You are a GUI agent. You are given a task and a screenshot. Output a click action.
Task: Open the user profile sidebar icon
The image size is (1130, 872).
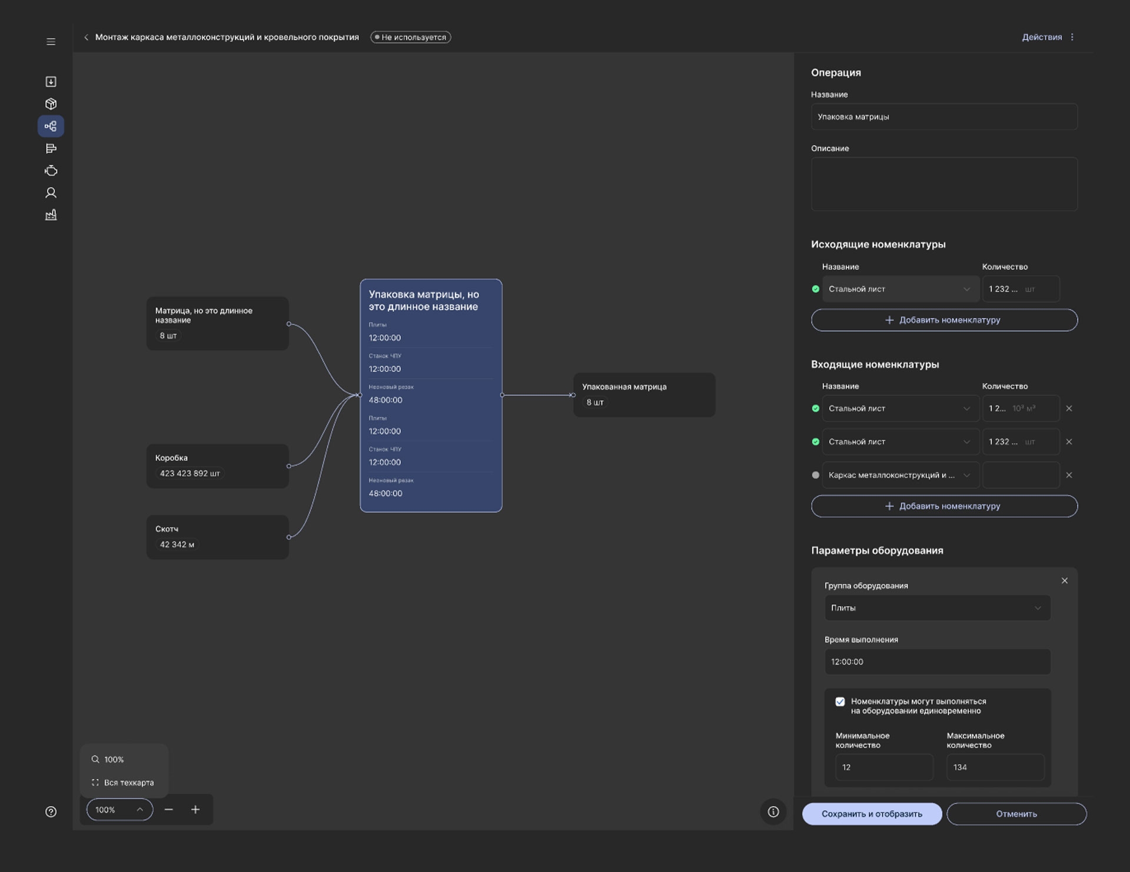tap(51, 193)
